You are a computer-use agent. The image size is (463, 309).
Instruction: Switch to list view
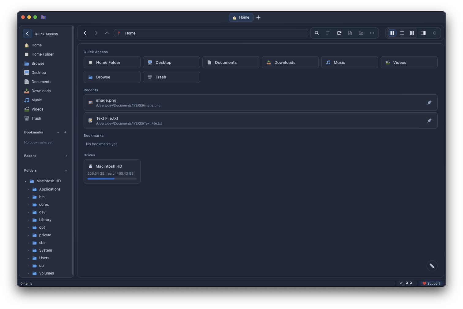tap(402, 33)
